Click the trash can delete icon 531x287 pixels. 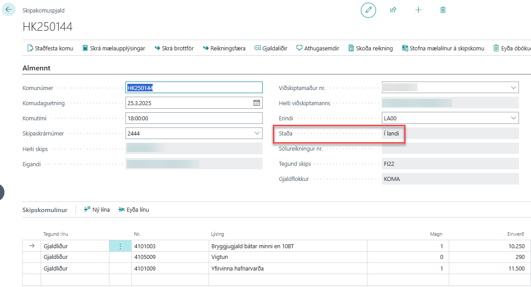point(443,10)
